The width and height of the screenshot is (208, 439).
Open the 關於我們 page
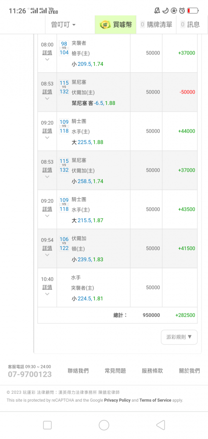(x=190, y=371)
